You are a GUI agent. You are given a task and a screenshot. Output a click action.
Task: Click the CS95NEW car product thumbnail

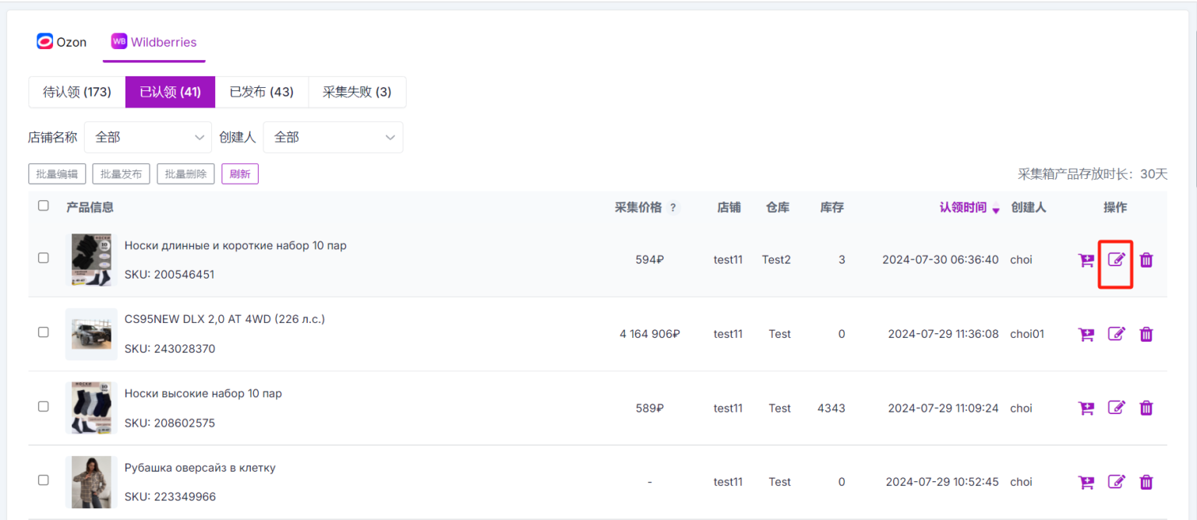[x=91, y=334]
